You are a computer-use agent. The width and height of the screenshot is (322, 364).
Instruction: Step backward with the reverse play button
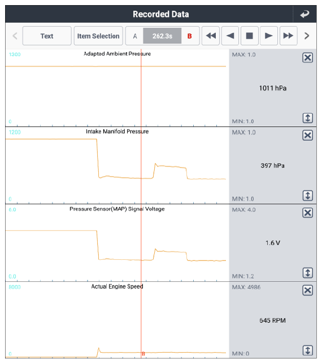230,36
